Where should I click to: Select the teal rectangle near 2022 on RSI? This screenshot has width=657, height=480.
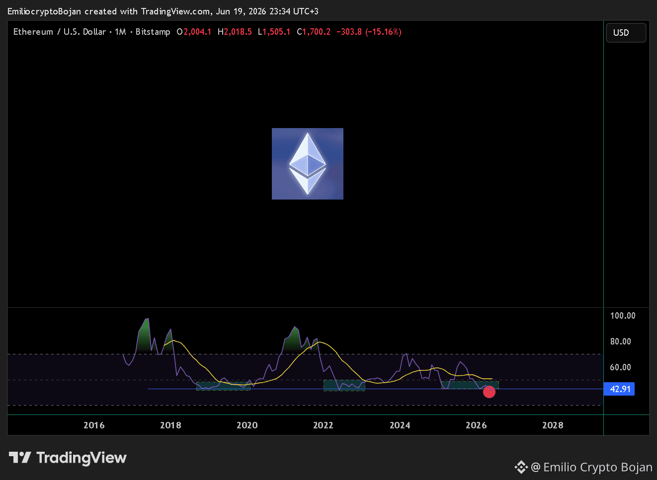(344, 385)
